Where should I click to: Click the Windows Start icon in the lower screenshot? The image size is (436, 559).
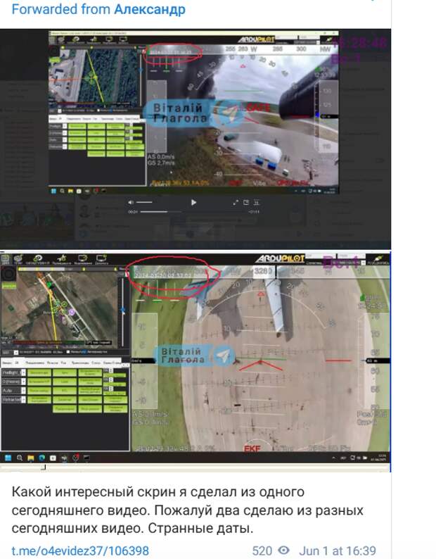click(x=8, y=458)
